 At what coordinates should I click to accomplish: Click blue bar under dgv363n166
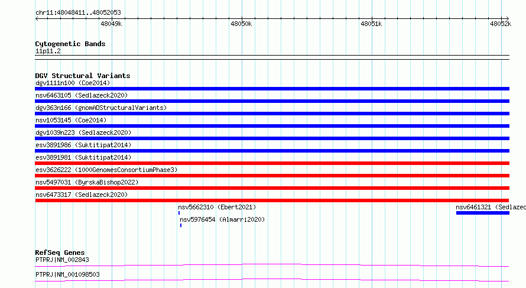tap(272, 114)
